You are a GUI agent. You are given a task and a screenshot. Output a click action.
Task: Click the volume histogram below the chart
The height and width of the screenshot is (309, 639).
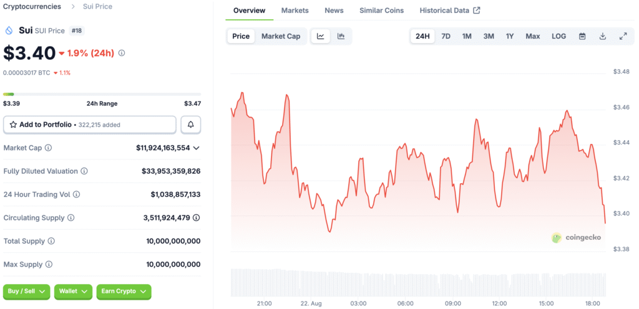point(418,282)
